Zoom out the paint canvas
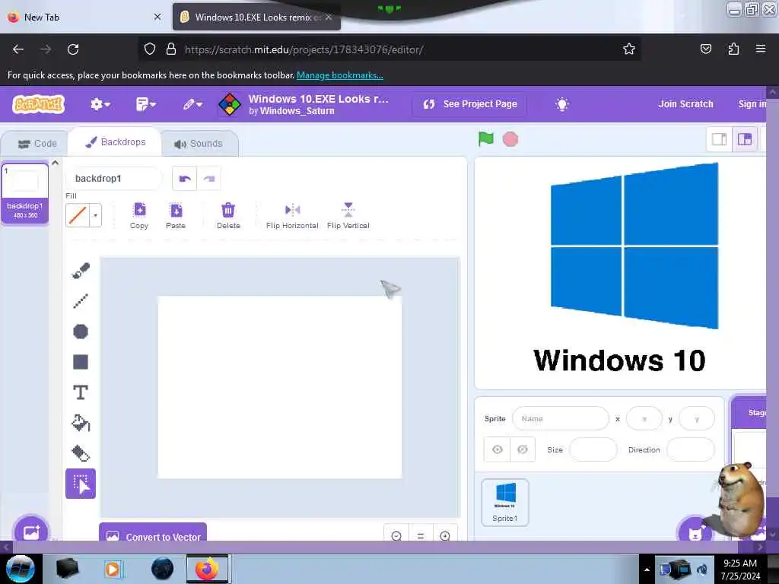Image resolution: width=779 pixels, height=584 pixels. click(396, 536)
